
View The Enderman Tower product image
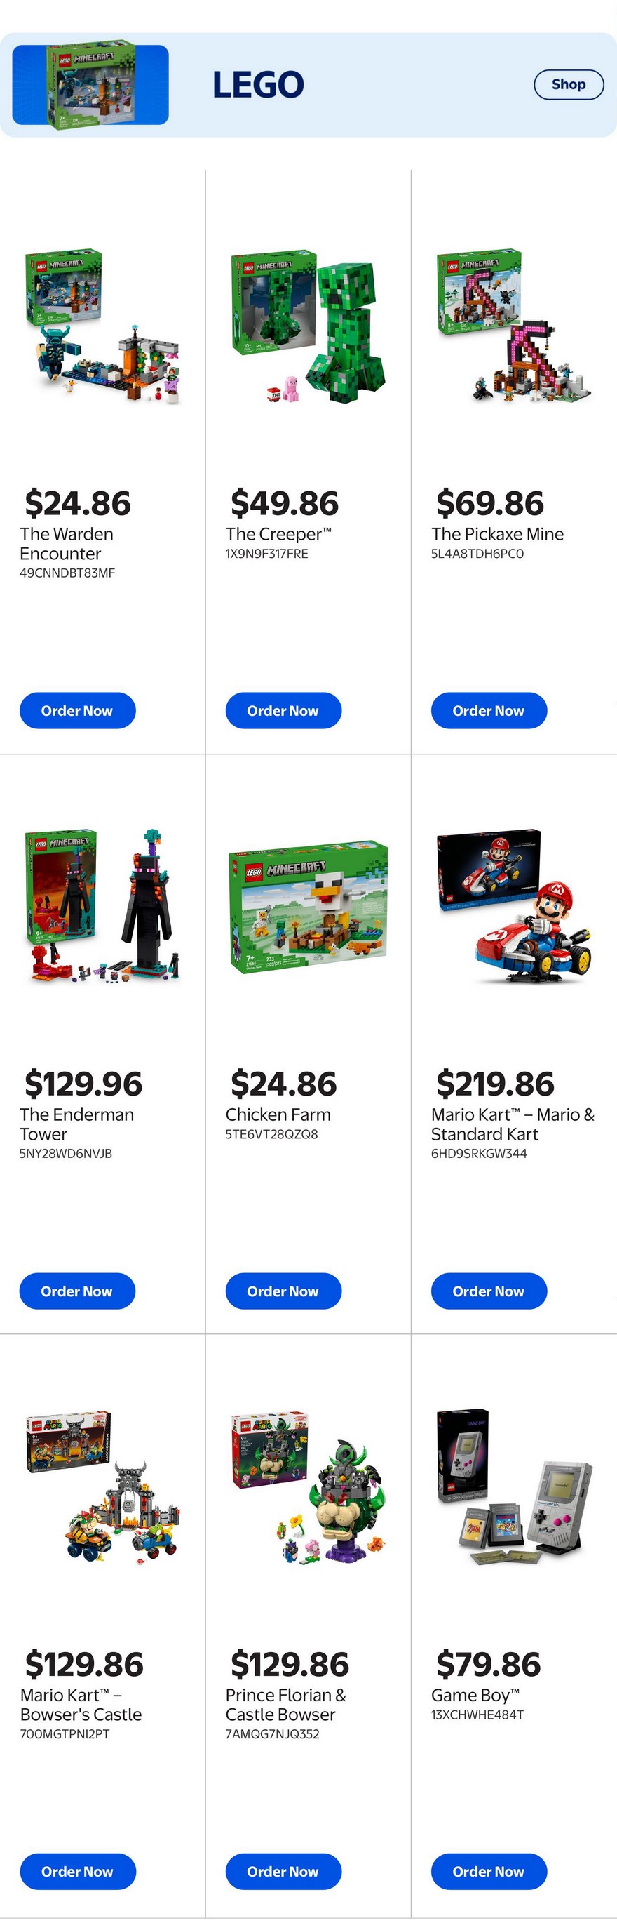[x=102, y=906]
